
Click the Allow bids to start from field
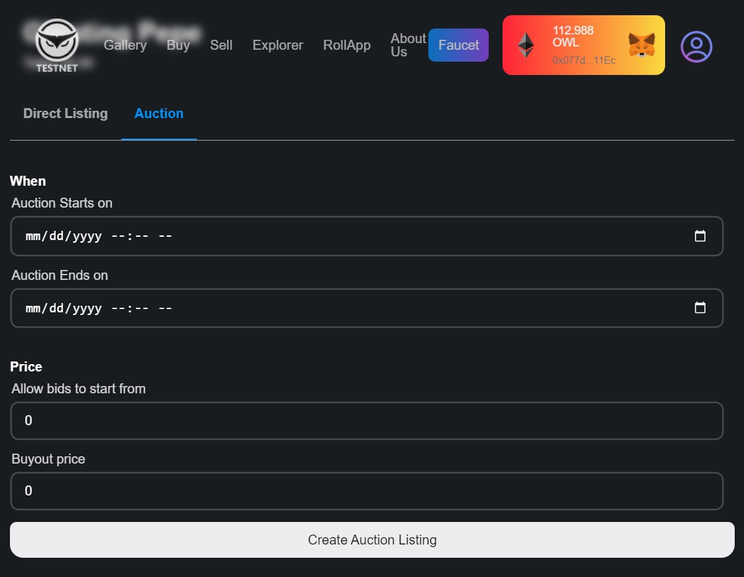click(367, 420)
